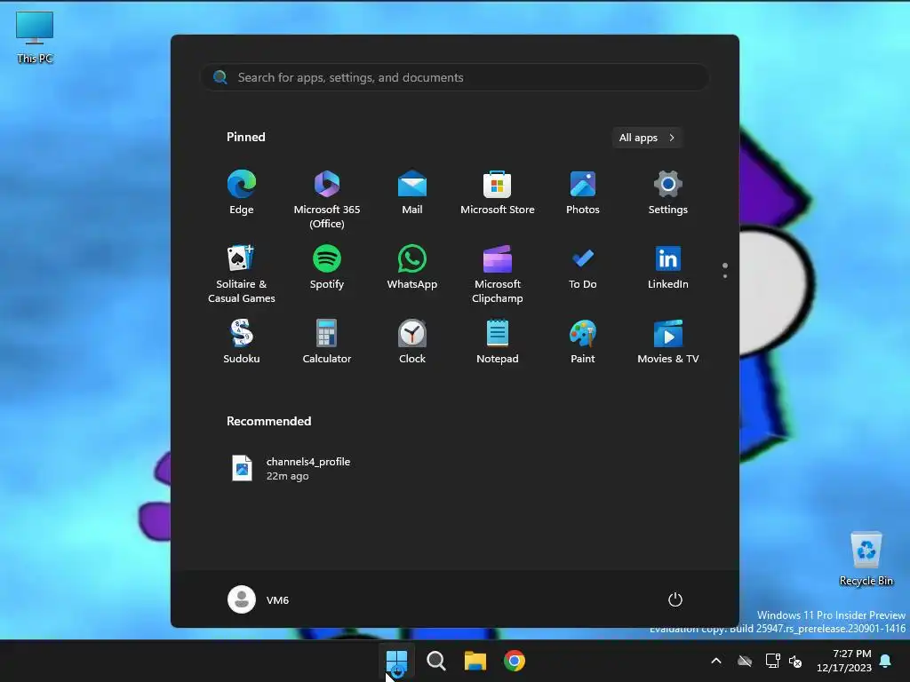Image resolution: width=910 pixels, height=682 pixels.
Task: Open taskbar Search
Action: 436,661
